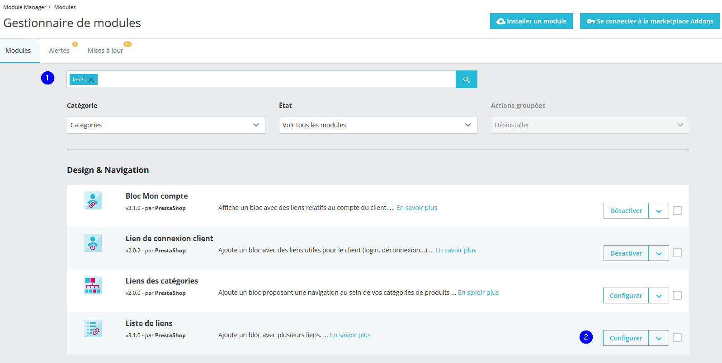The width and height of the screenshot is (722, 363).
Task: Open the 'Voir tous les modules' dropdown
Action: [378, 125]
